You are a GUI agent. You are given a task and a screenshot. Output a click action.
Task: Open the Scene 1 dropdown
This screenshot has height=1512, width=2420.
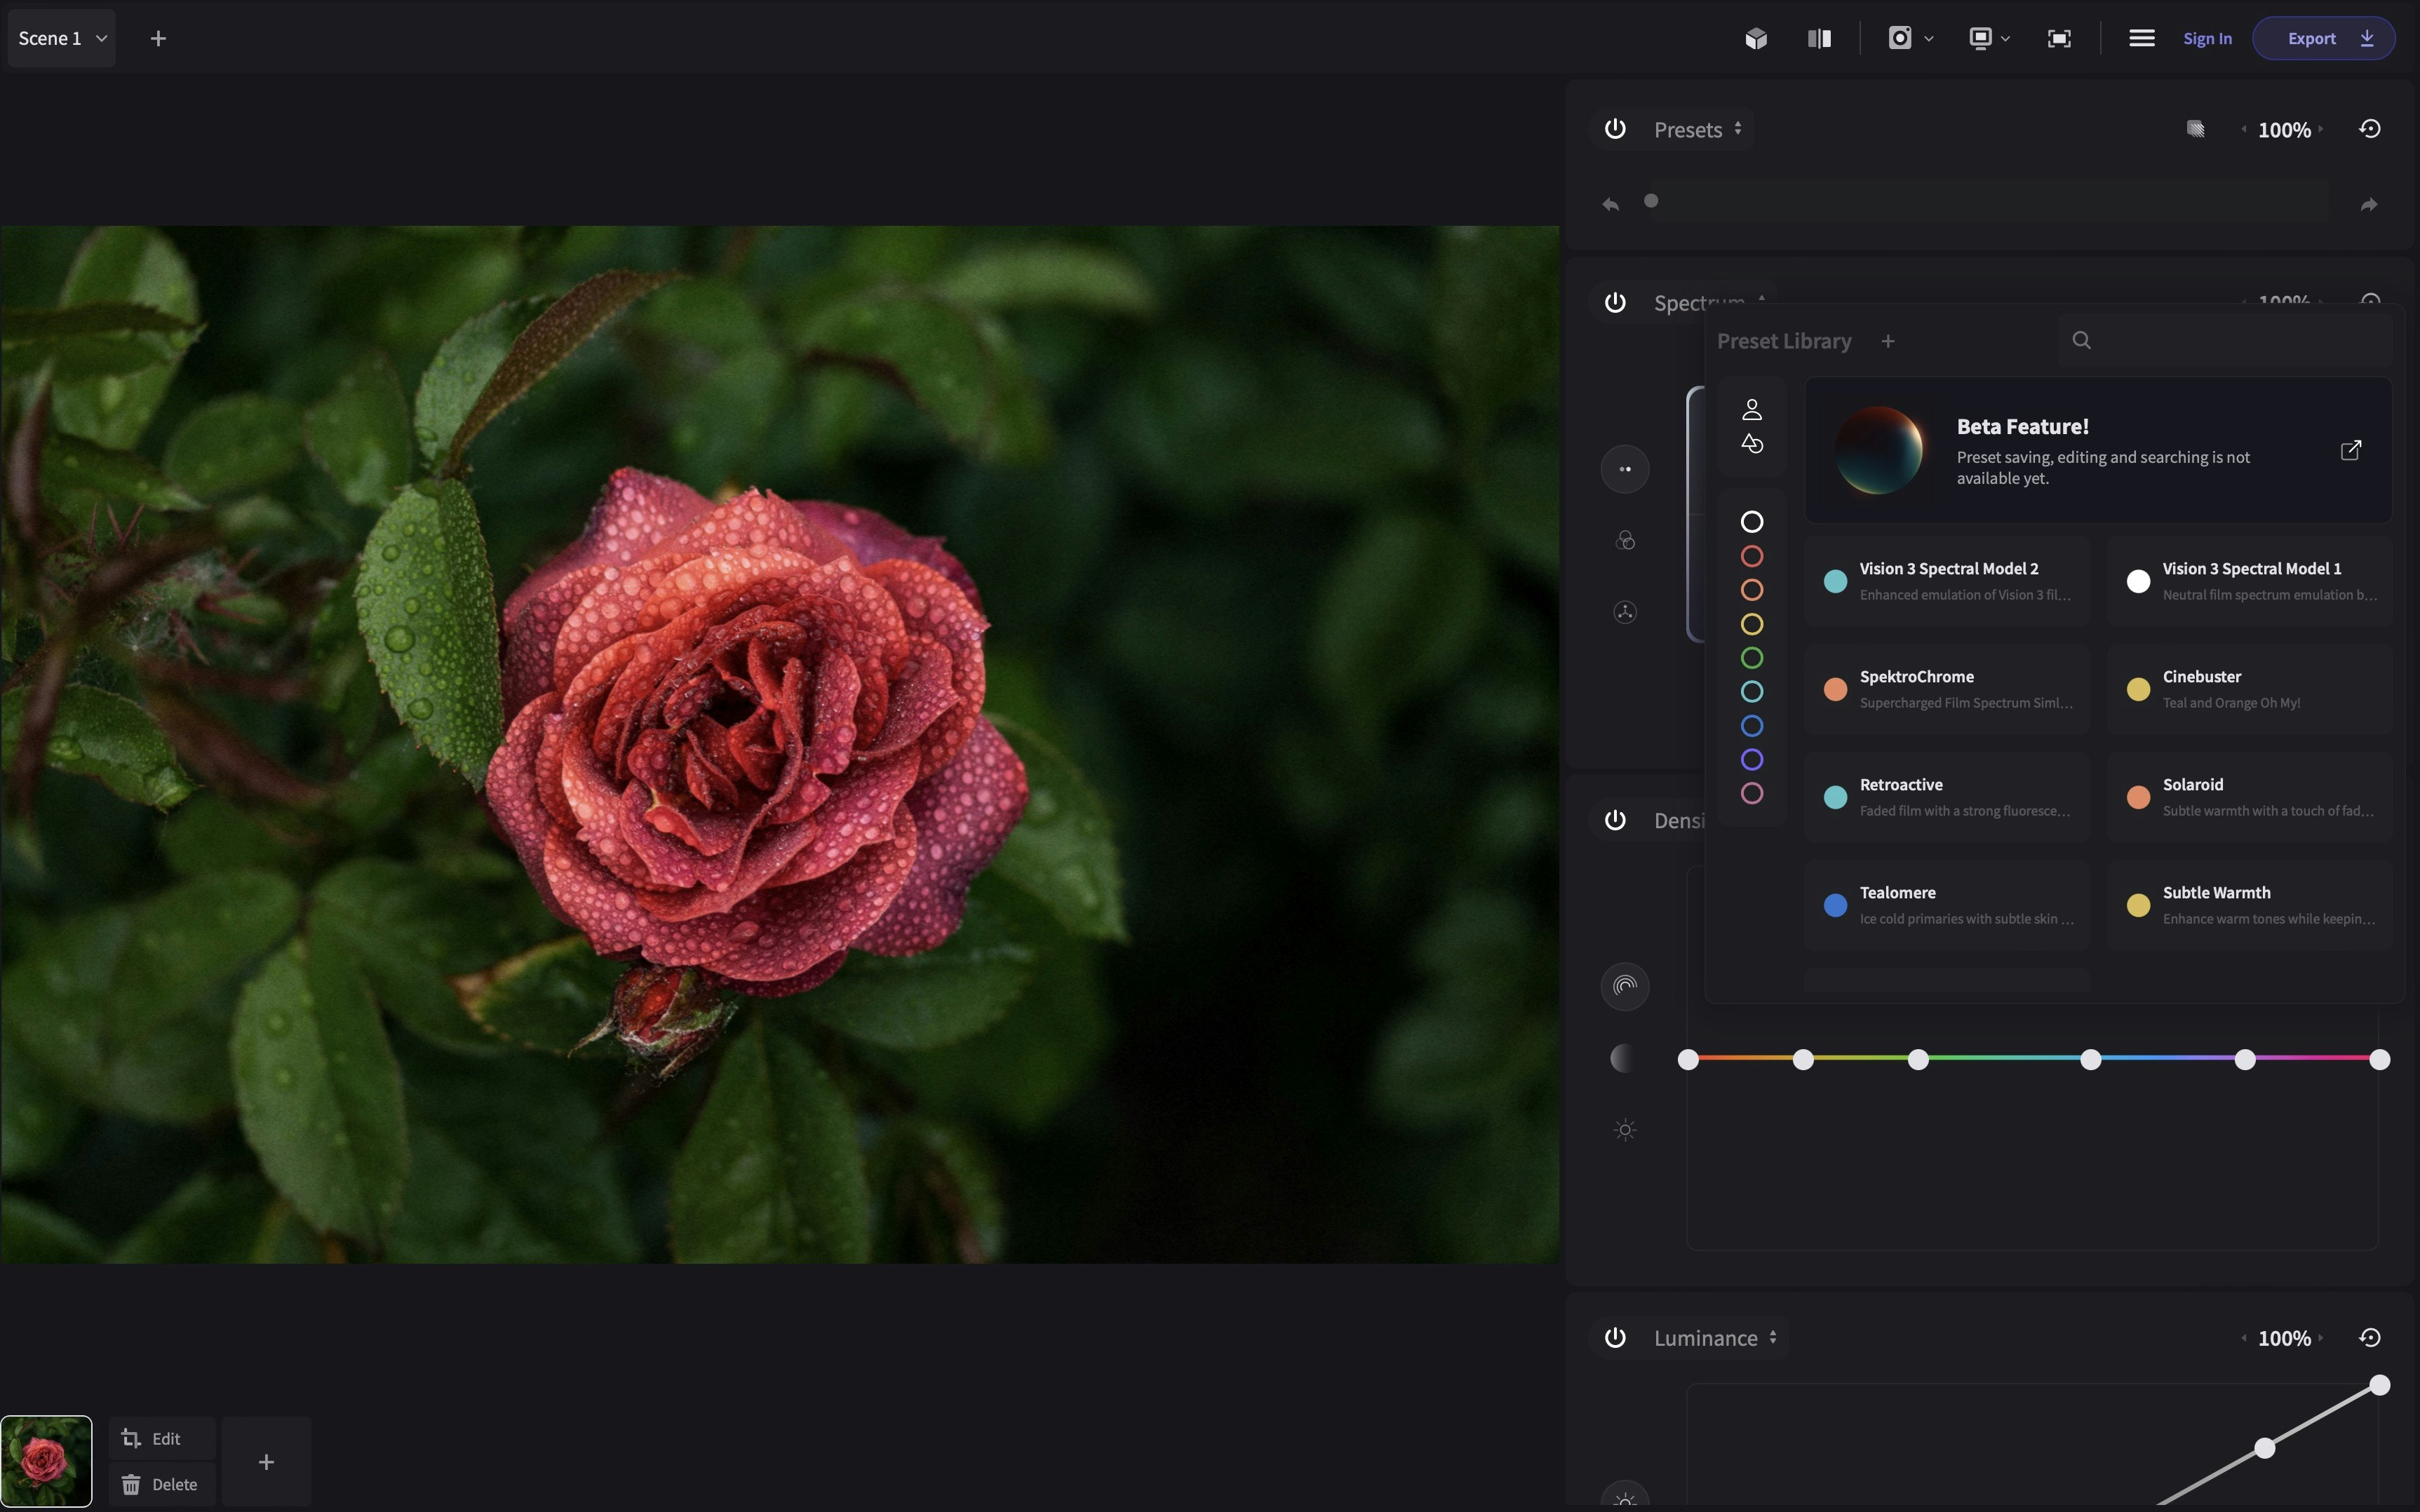tap(62, 38)
